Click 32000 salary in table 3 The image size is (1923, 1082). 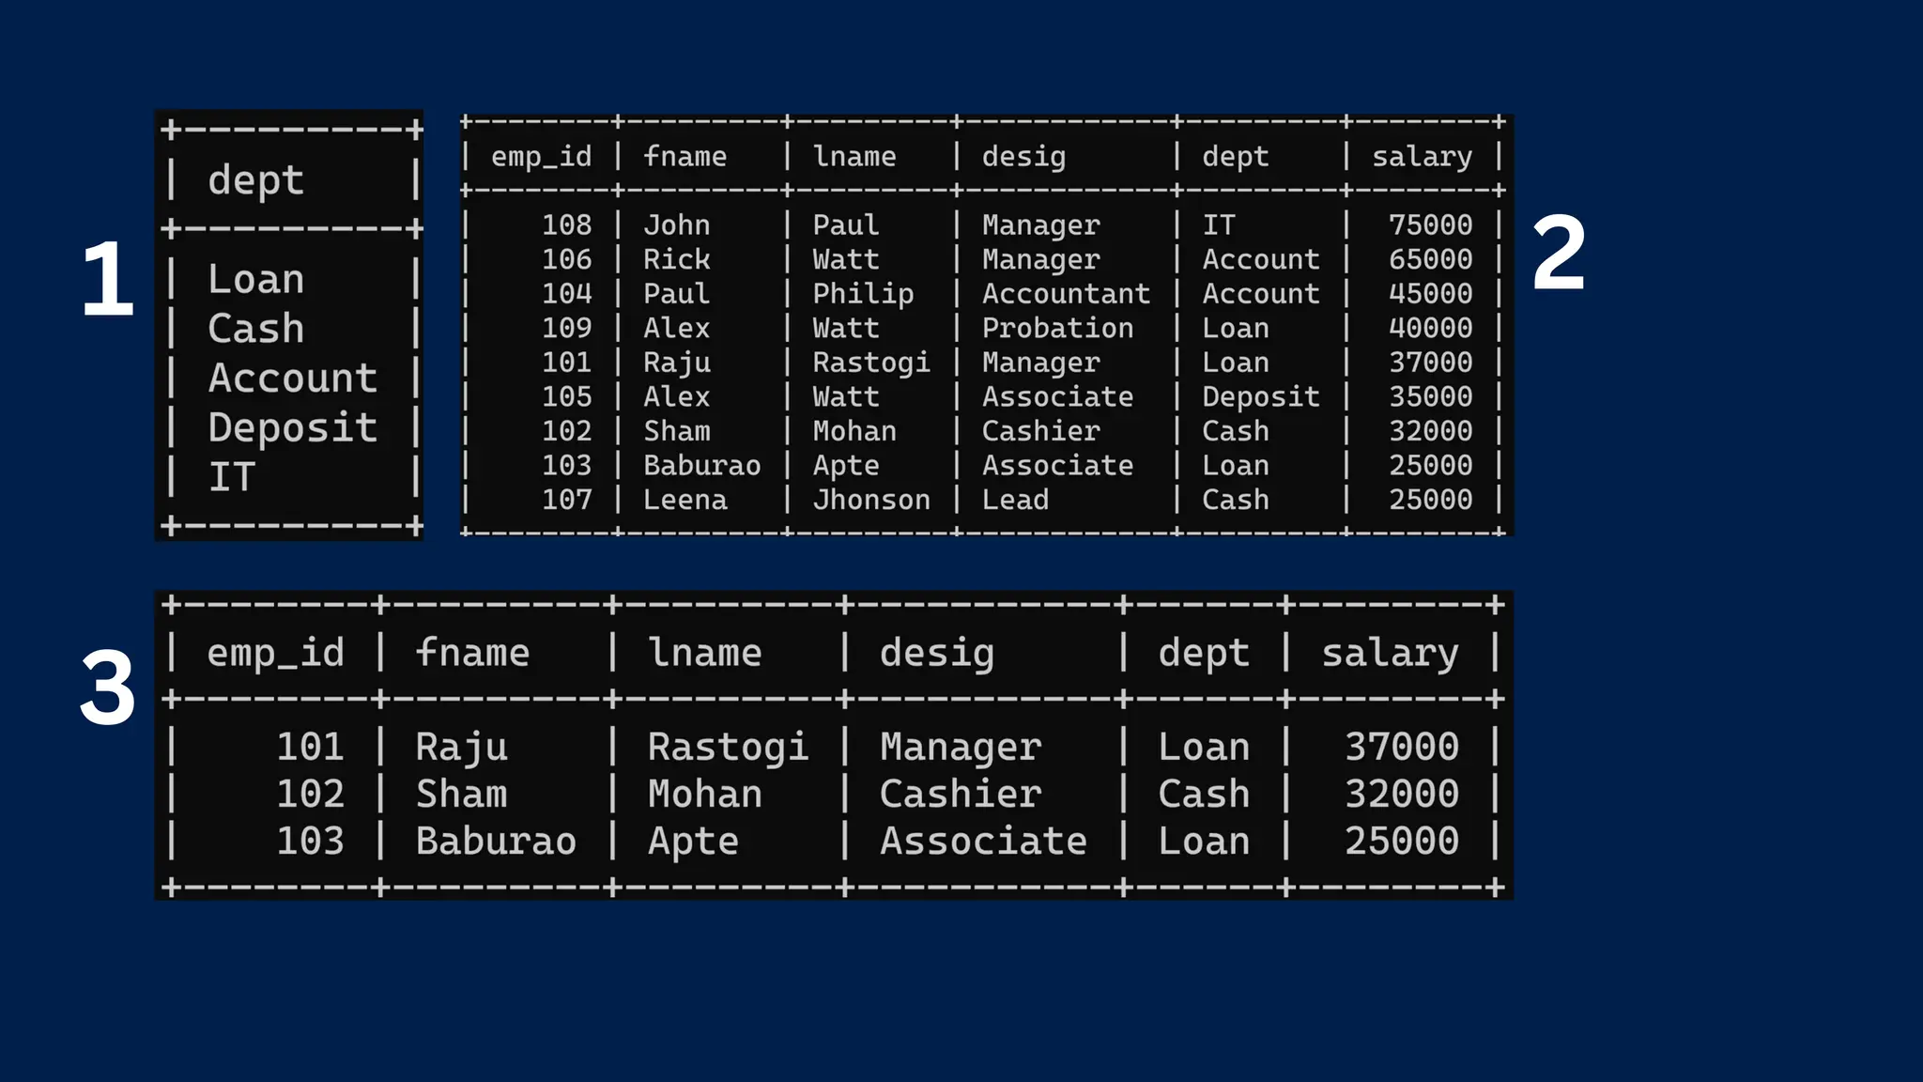click(1401, 794)
